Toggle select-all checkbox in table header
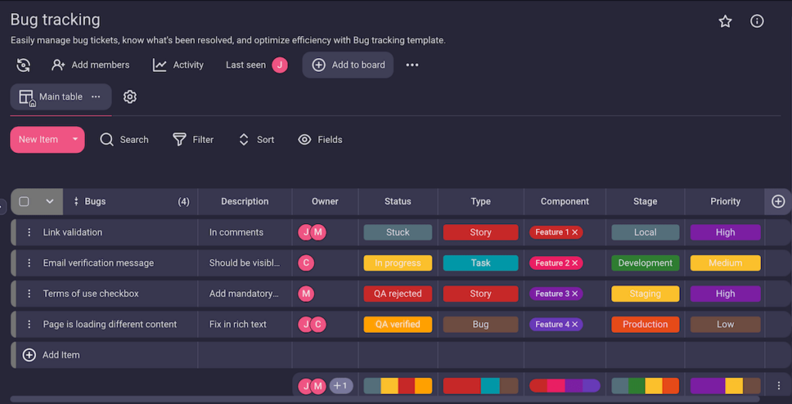The height and width of the screenshot is (404, 792). [24, 202]
